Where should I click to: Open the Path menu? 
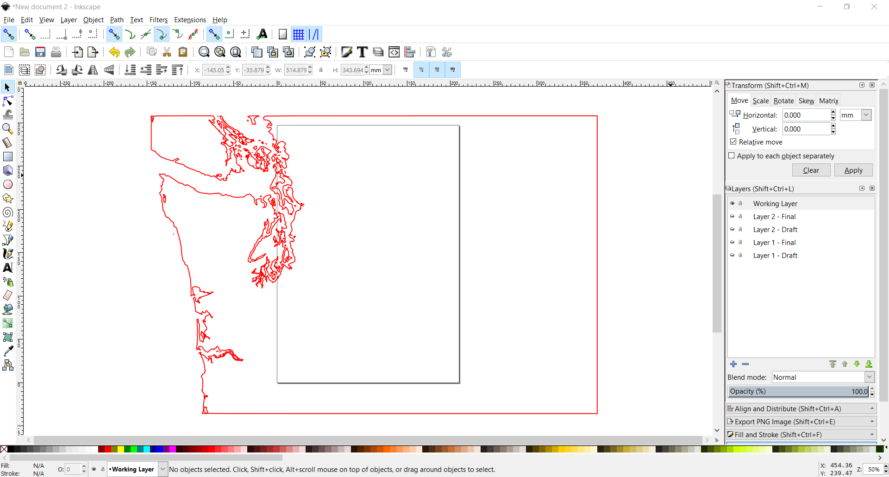(117, 20)
